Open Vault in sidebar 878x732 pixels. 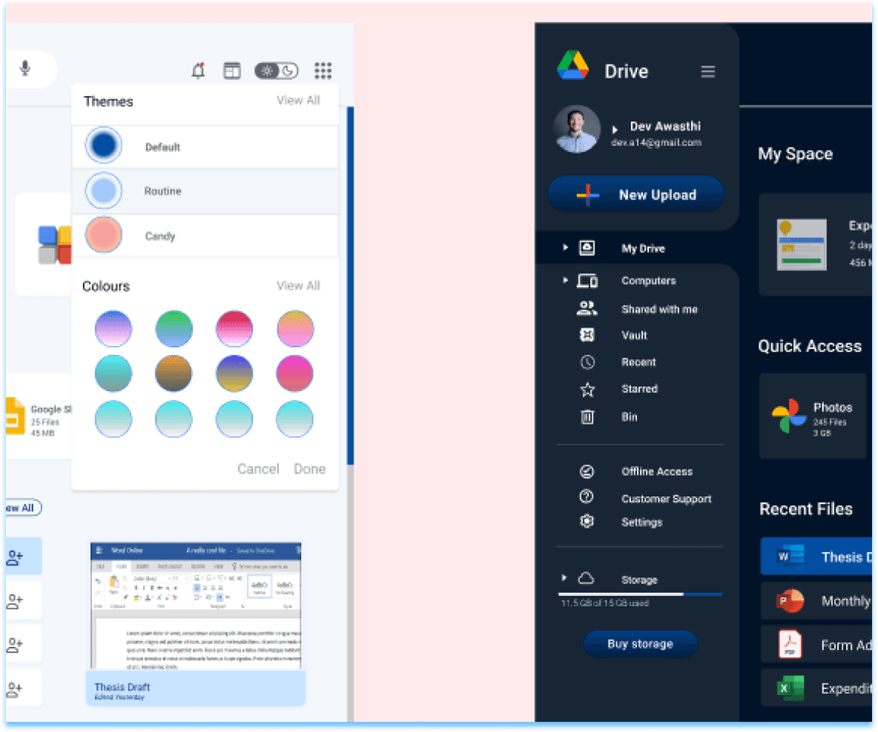(x=634, y=335)
